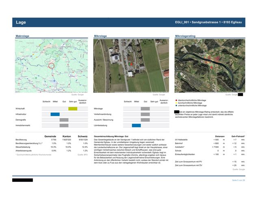The width and height of the screenshot is (260, 201).
Task: Click the green marker on the Mikrolage aerial photo
Action: pyautogui.click(x=130, y=64)
